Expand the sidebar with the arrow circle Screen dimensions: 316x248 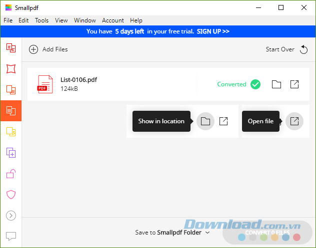[11, 216]
